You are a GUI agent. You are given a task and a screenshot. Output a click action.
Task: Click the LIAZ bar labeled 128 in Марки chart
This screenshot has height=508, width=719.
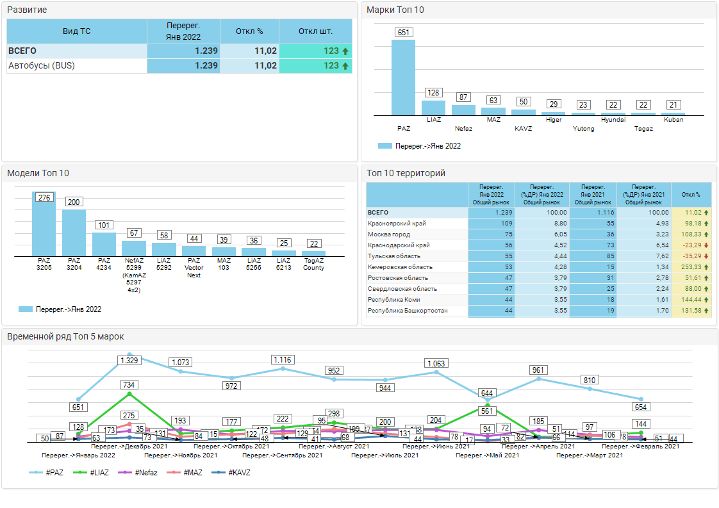click(433, 108)
